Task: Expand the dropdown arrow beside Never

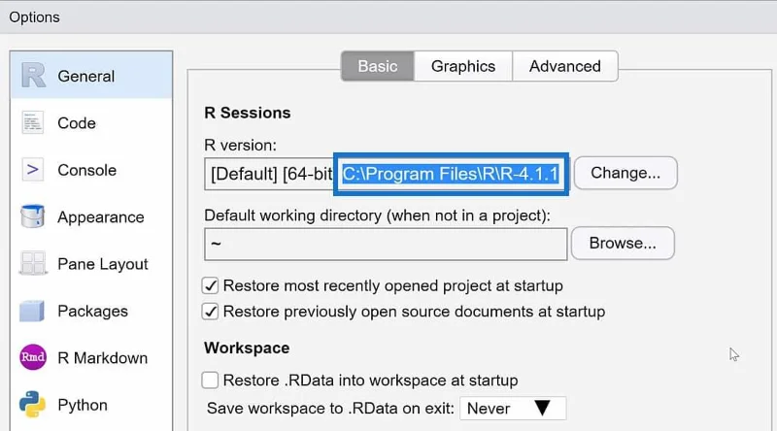Action: pyautogui.click(x=543, y=409)
